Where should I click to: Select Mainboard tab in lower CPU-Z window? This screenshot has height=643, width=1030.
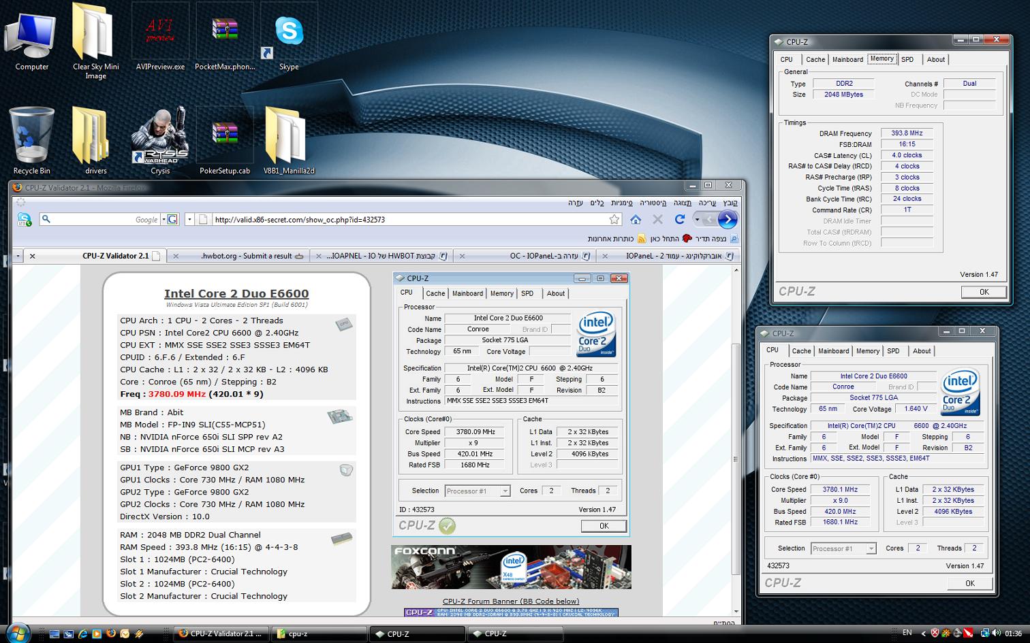coord(833,351)
